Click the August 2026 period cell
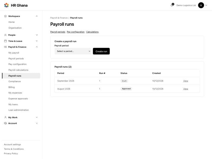Viewport: 212px width, 159px height. point(64,89)
